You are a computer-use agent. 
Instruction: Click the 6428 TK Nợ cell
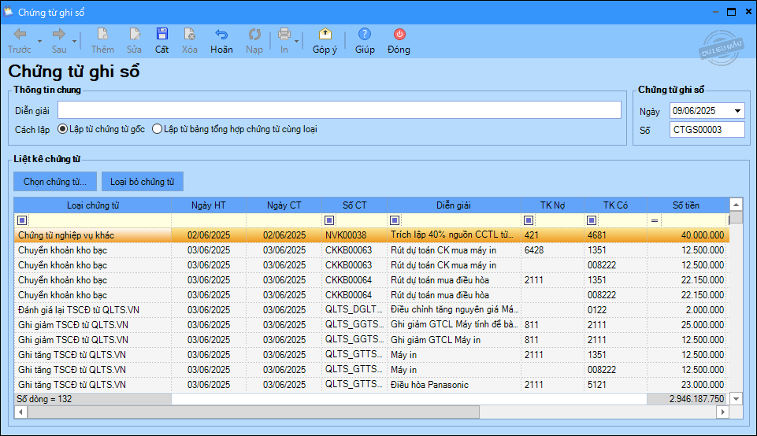[x=552, y=250]
